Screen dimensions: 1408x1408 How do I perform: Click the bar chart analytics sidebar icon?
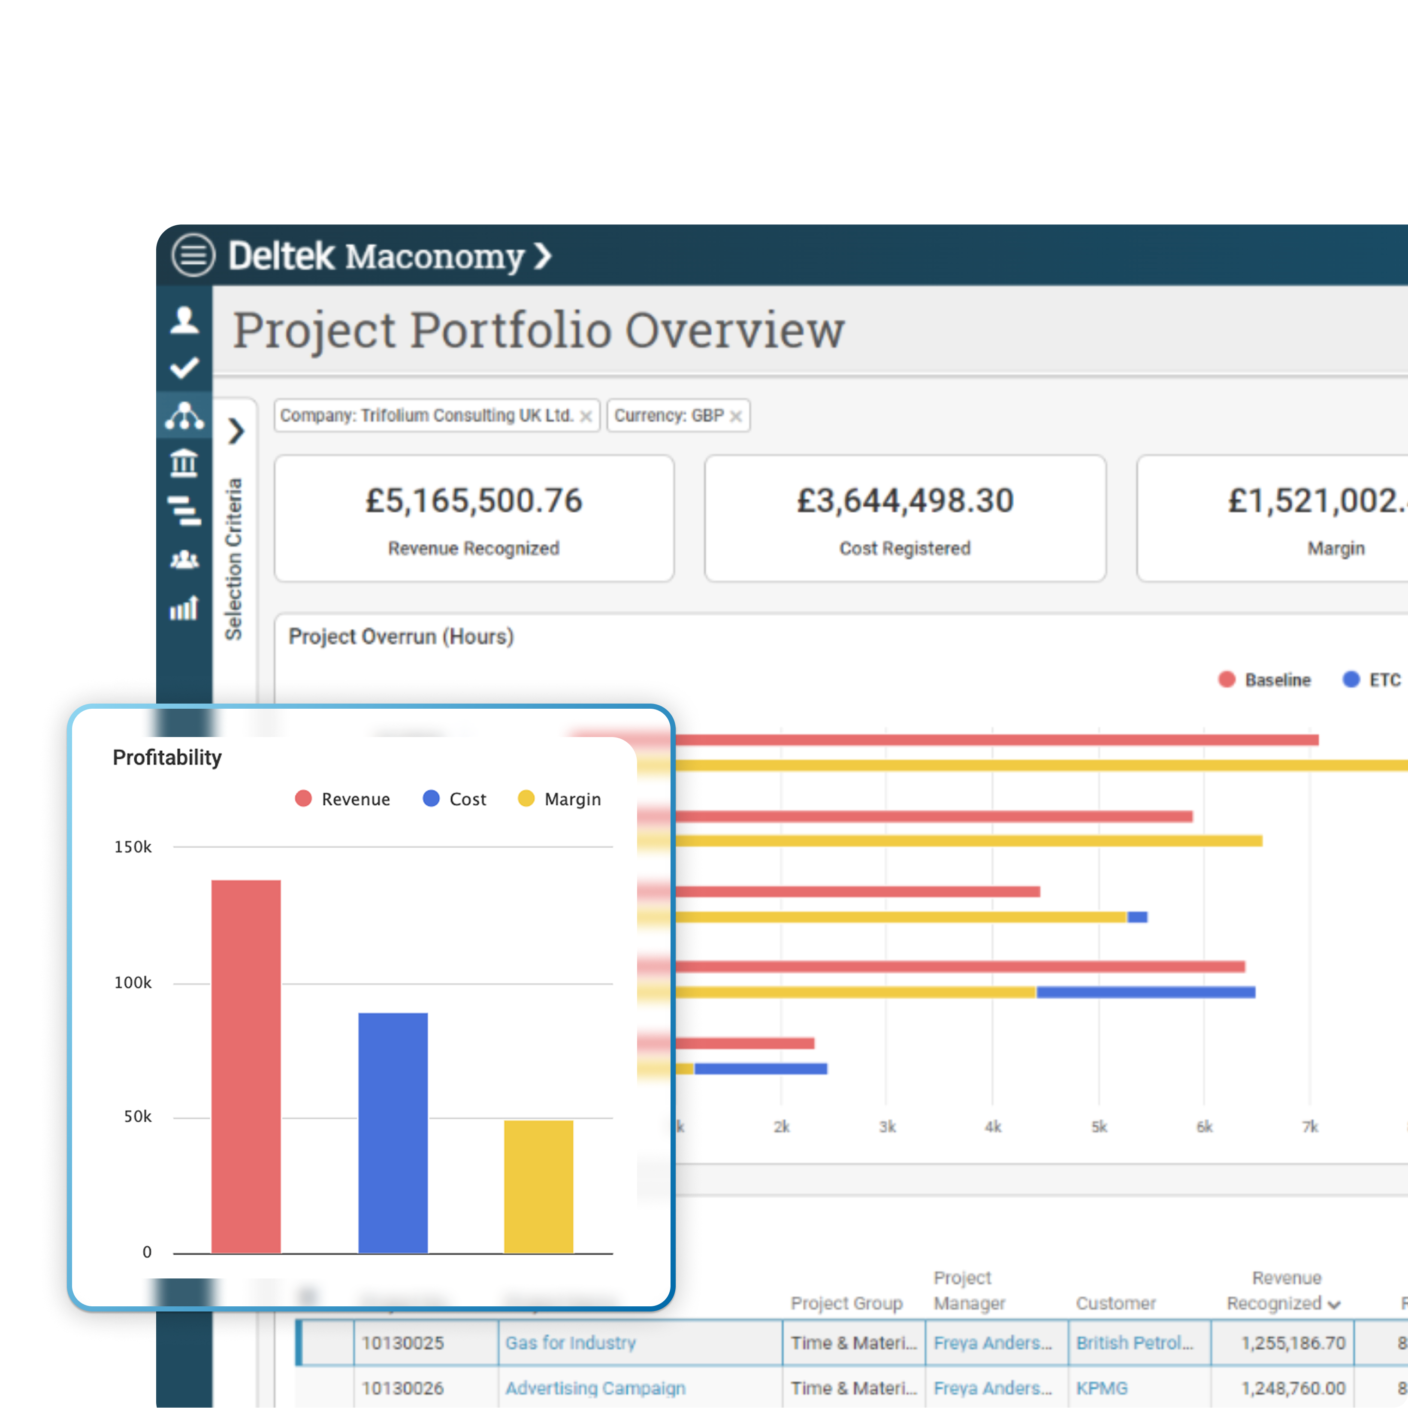coord(184,608)
